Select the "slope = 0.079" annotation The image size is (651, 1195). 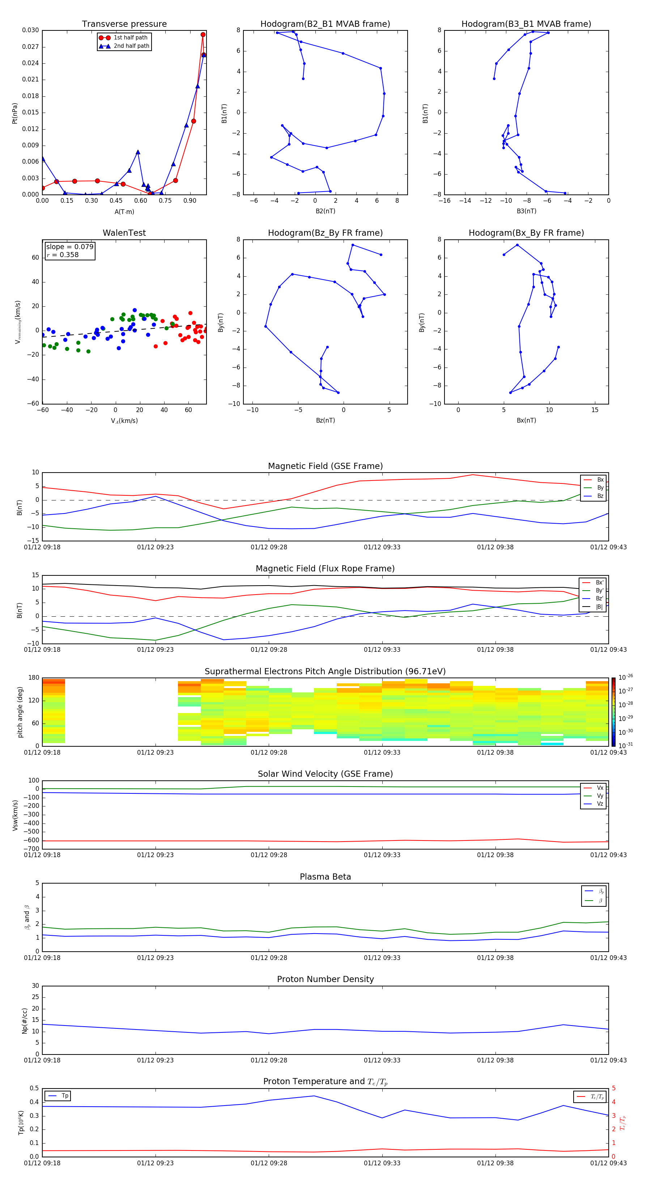(x=70, y=247)
